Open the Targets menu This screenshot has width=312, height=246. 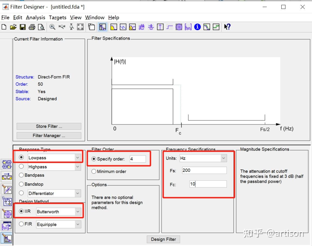pos(57,17)
